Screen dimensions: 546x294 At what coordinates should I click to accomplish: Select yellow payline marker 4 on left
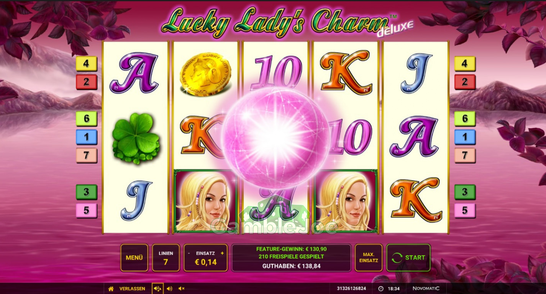point(86,64)
